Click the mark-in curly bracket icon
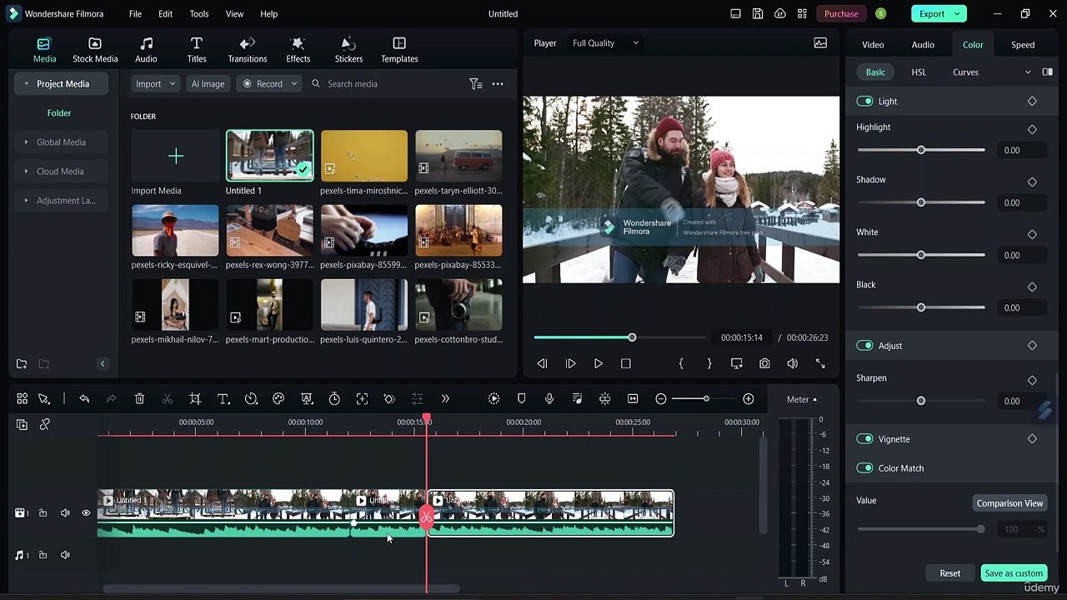This screenshot has width=1067, height=600. (x=681, y=363)
